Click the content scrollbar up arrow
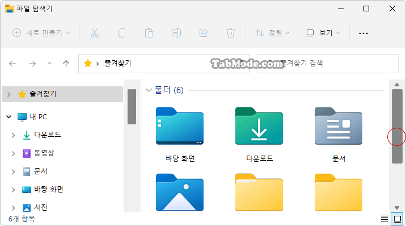 click(x=397, y=85)
